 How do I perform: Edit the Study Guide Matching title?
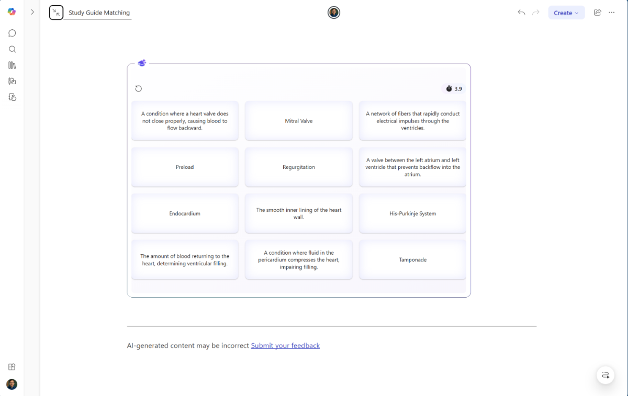(99, 13)
